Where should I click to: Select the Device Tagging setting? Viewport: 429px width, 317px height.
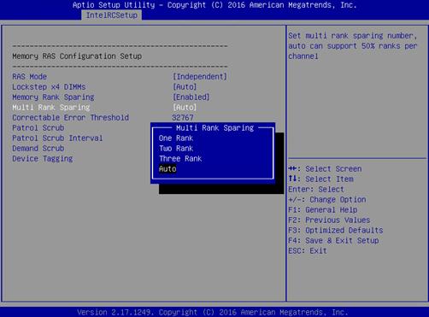pos(42,159)
